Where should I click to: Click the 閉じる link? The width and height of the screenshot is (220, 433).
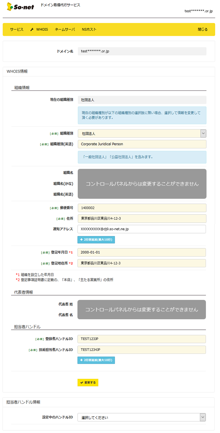point(202,30)
